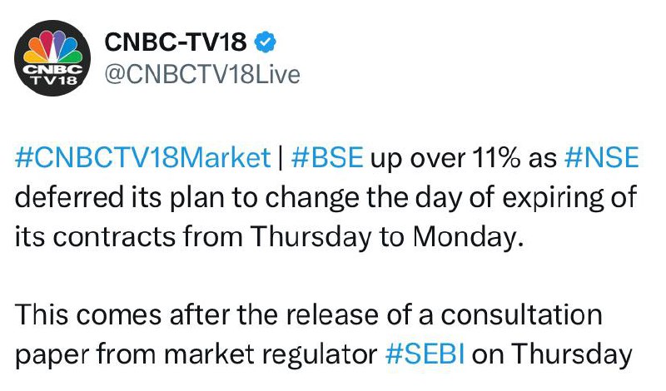666x391 pixels.
Task: Open the CNBC-TV18 profile avatar
Action: [52, 58]
